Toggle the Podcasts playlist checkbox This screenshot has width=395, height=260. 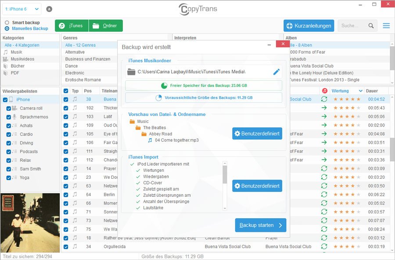coord(9,152)
